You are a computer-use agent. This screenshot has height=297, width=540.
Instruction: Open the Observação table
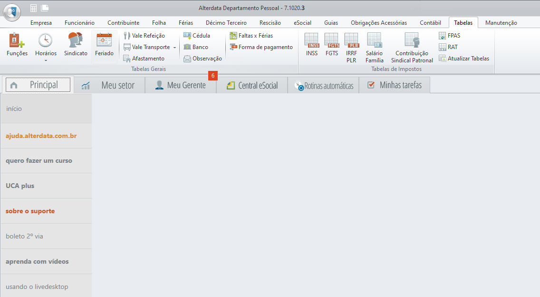(x=202, y=58)
